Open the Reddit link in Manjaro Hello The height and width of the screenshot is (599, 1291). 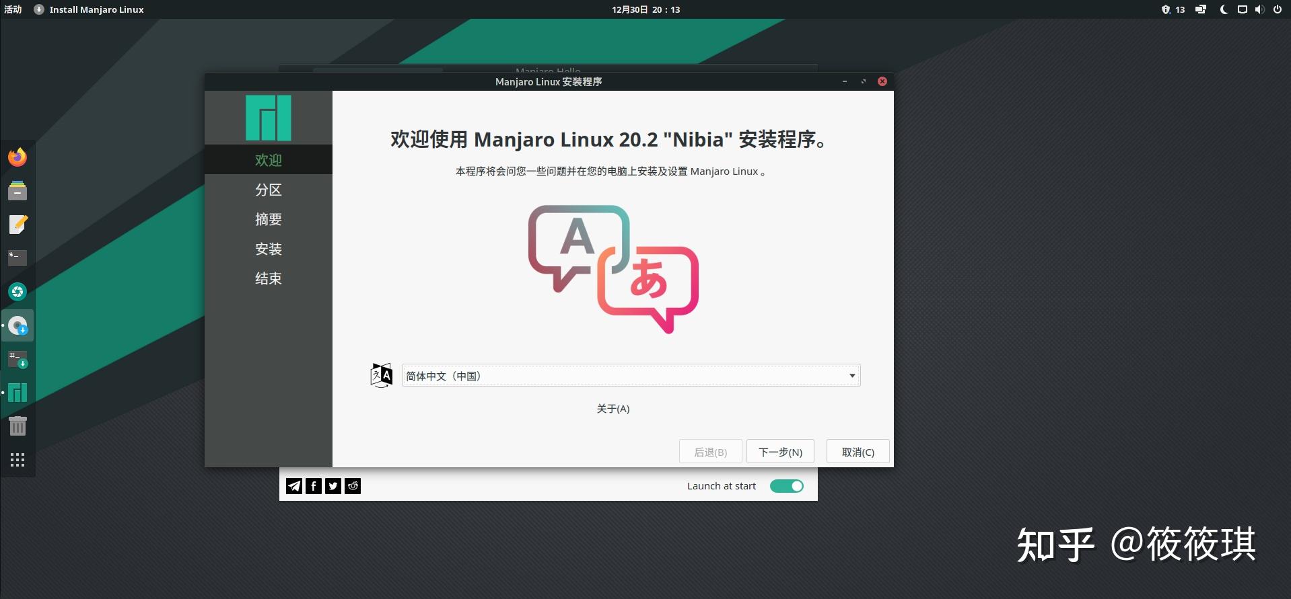pyautogui.click(x=353, y=486)
